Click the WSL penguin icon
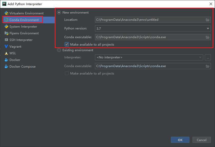Screen dimensions: 215x147 click(x=6, y=53)
